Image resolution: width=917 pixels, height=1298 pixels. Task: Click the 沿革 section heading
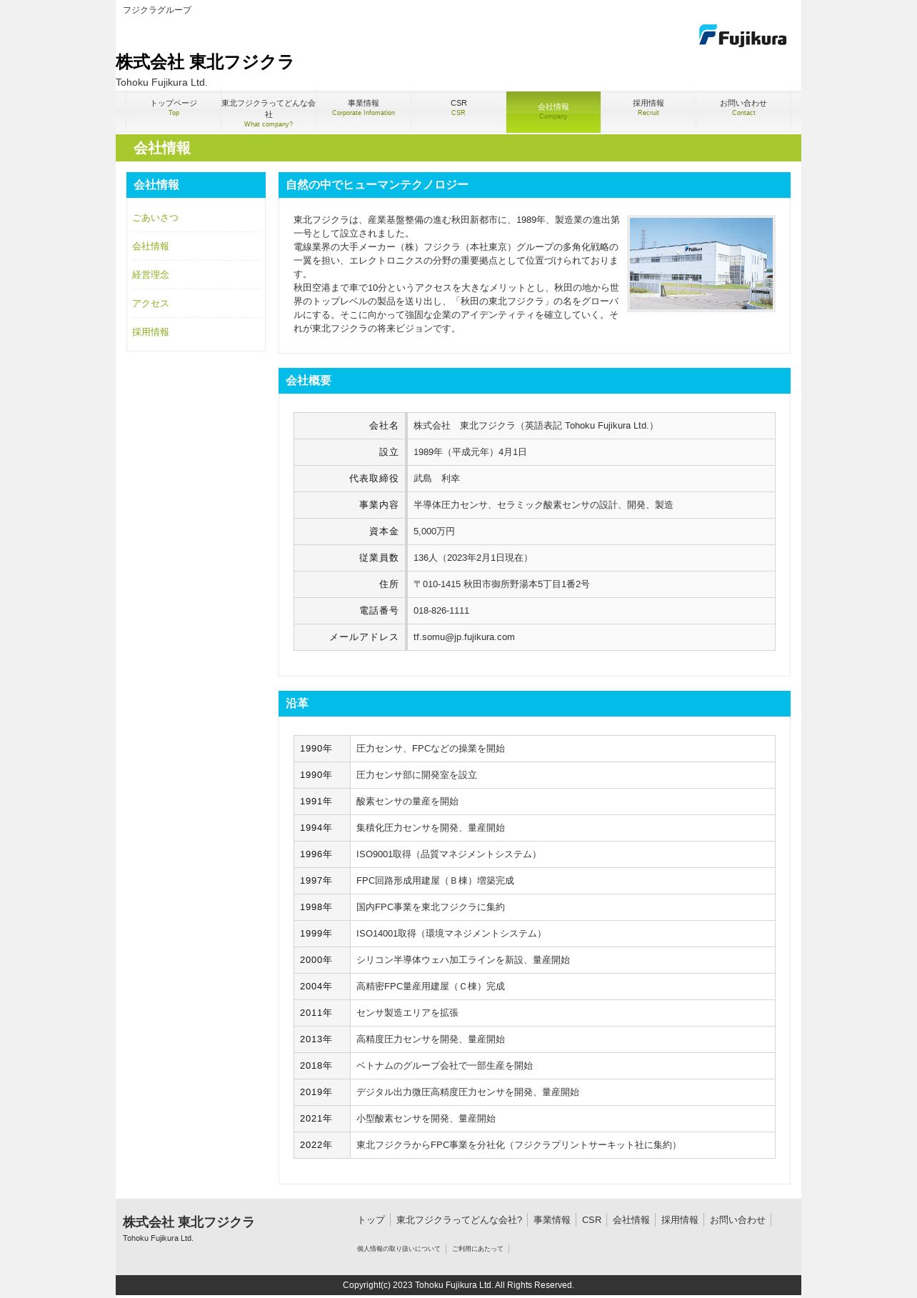pos(534,704)
